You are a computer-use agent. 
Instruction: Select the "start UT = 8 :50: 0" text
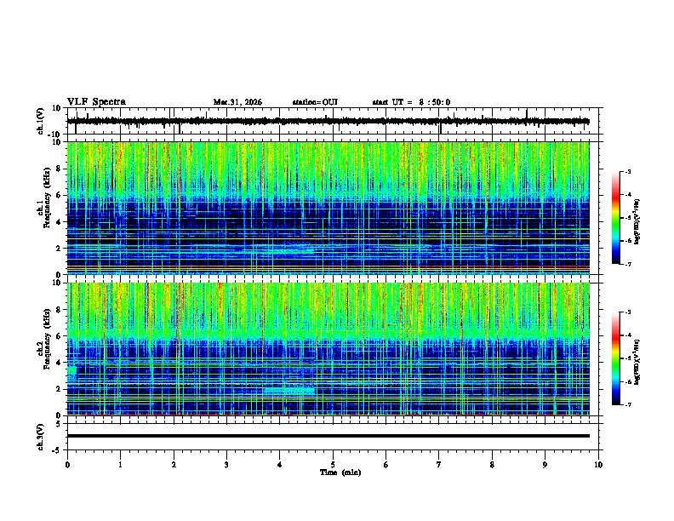[411, 102]
